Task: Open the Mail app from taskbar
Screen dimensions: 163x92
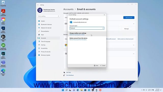Action: pyautogui.click(x=89, y=90)
